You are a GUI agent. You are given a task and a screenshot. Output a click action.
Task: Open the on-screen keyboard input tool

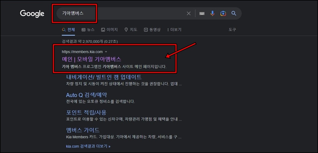tap(202, 13)
